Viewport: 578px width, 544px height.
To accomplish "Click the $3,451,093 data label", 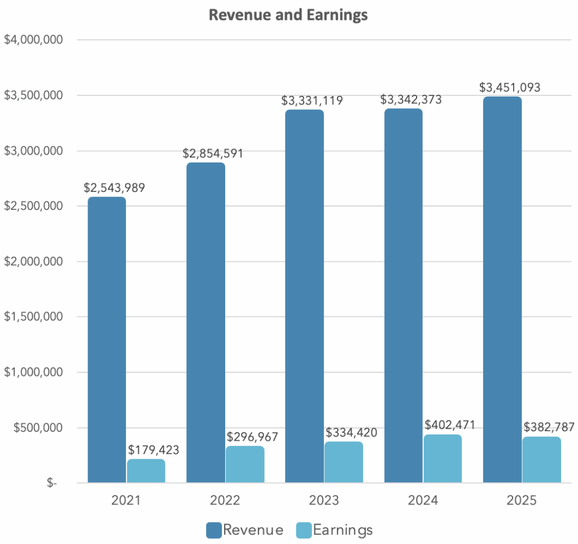I will pyautogui.click(x=510, y=87).
